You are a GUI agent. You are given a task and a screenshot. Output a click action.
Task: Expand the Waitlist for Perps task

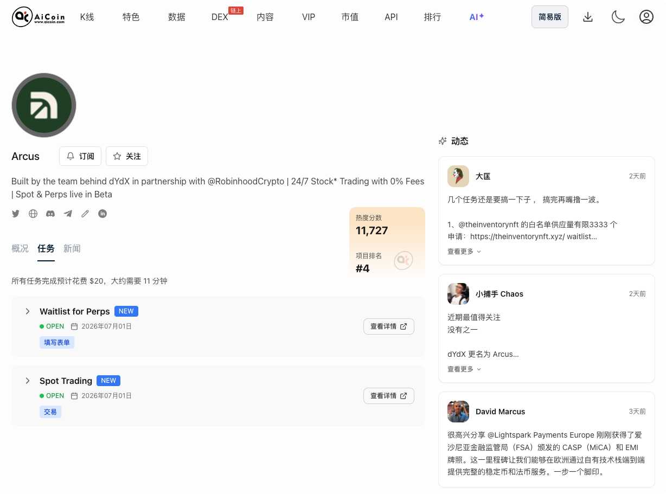(x=28, y=311)
